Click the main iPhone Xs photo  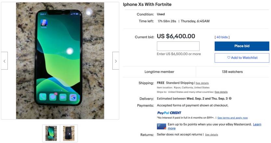60,60
